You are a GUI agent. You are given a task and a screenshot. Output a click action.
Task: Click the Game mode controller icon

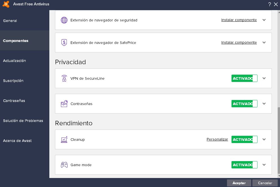tap(64, 165)
